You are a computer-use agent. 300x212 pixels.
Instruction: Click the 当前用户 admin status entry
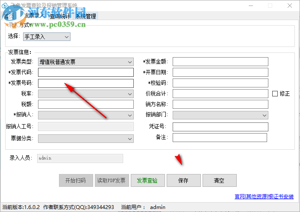pyautogui.click(x=143, y=207)
